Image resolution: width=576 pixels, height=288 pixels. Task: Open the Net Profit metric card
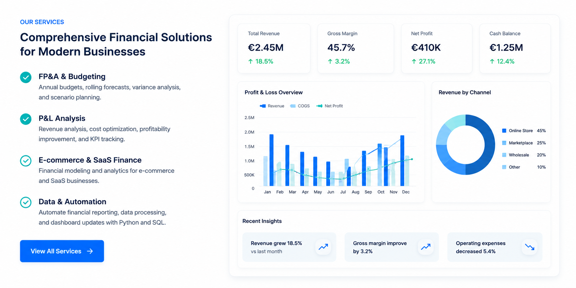point(437,48)
